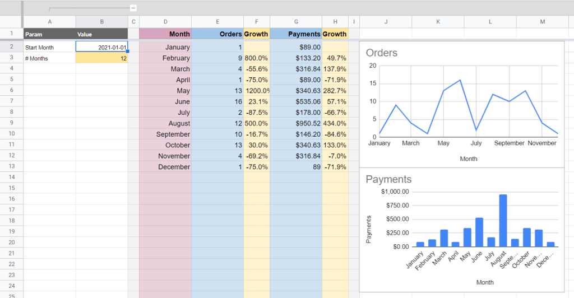
Task: Collapse the column group with minus button
Action: pyautogui.click(x=133, y=8)
